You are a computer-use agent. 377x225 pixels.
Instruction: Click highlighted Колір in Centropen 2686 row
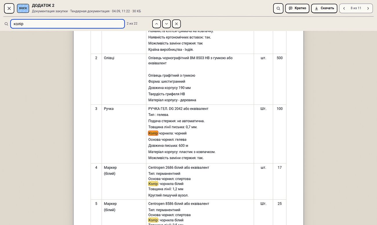(x=153, y=184)
